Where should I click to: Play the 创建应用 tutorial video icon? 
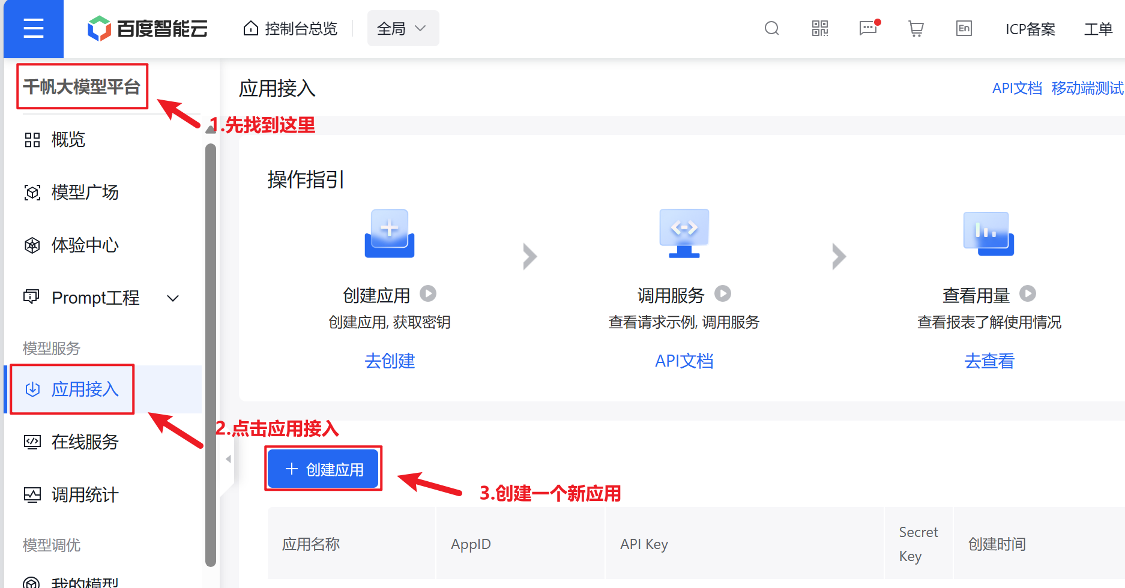point(428,294)
